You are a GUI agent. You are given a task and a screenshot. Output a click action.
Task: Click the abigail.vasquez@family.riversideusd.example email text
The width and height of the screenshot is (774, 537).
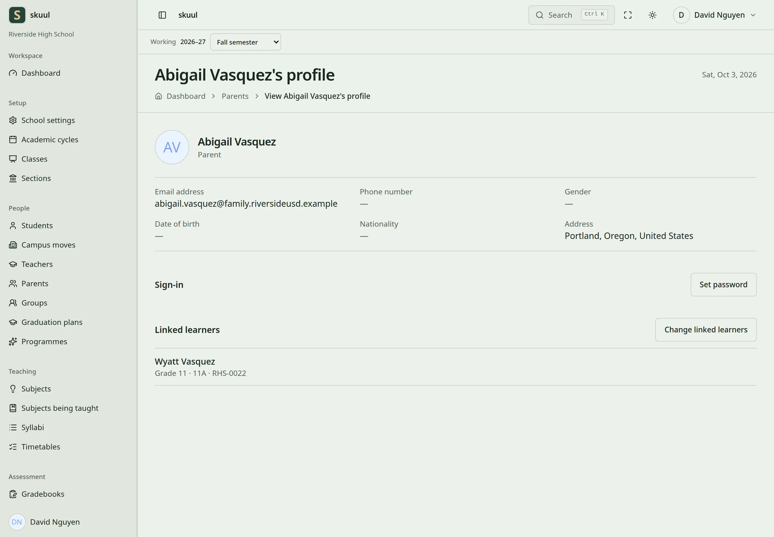[246, 204]
